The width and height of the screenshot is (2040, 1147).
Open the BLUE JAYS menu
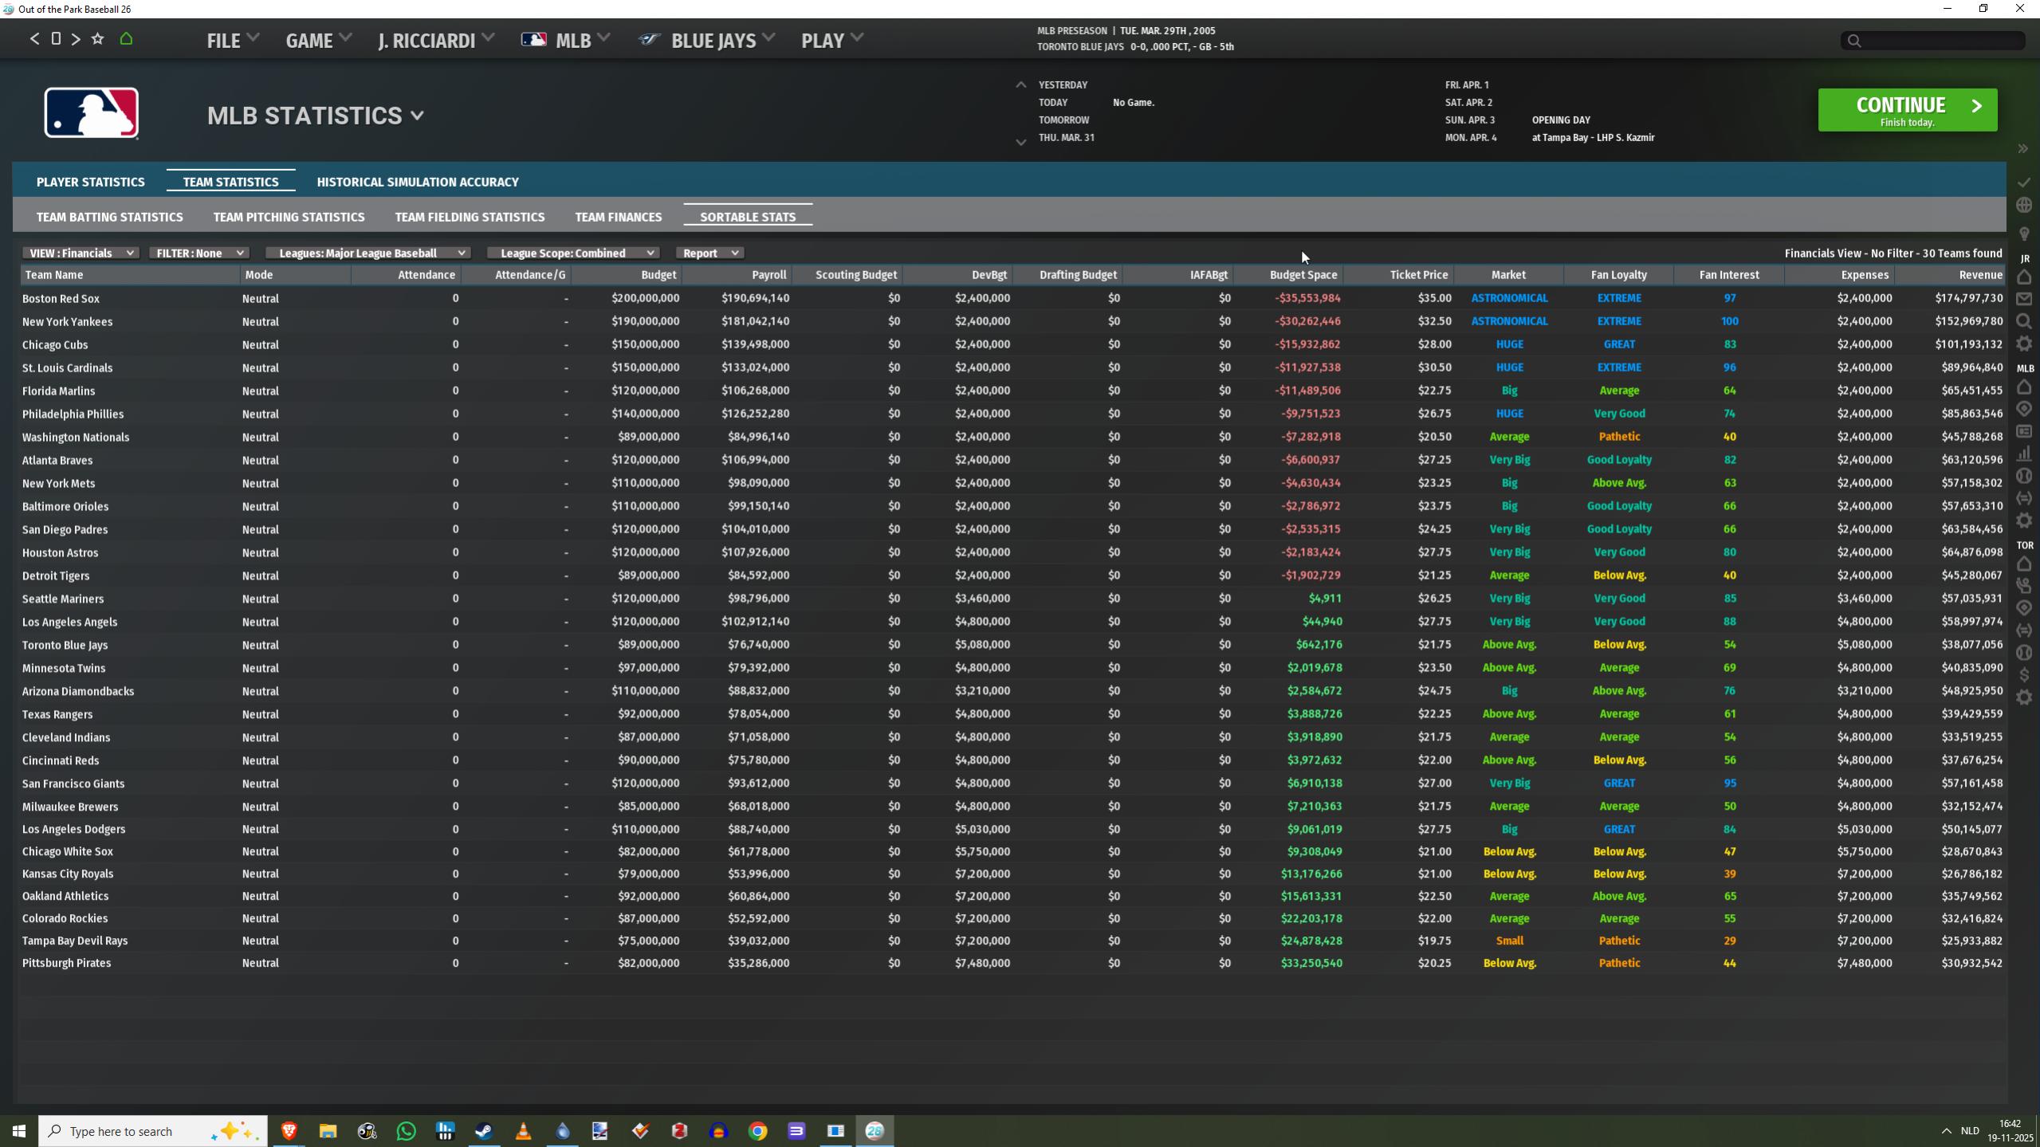coord(713,40)
